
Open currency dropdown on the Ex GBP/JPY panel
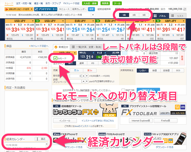[x=184, y=21]
